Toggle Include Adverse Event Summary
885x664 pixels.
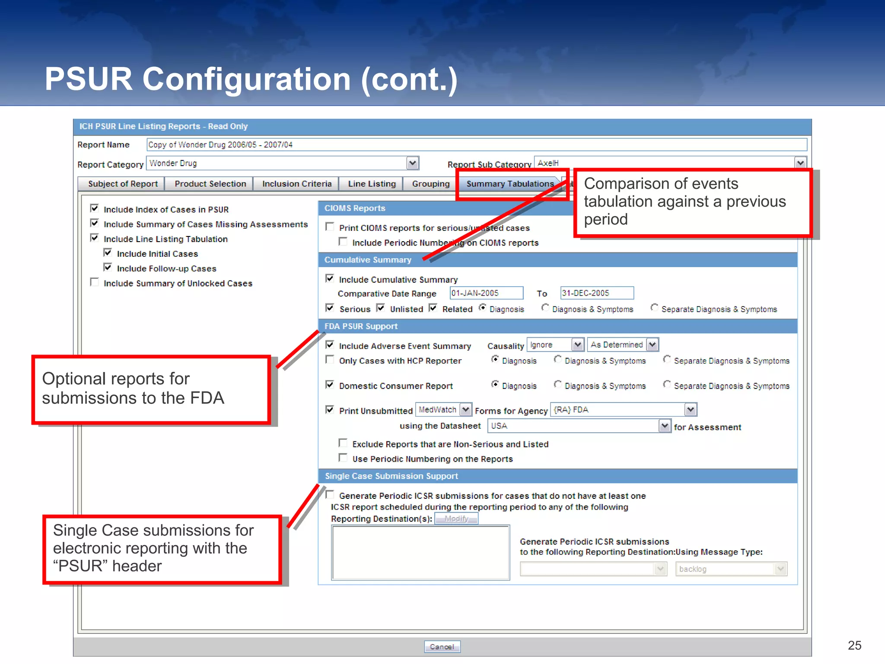330,345
